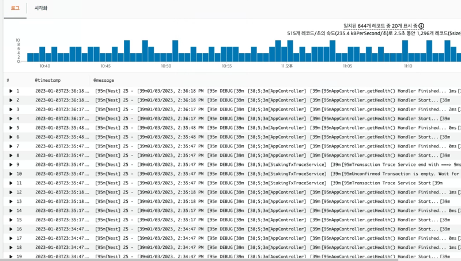
Task: Expand log row 1
Action: 11,91
